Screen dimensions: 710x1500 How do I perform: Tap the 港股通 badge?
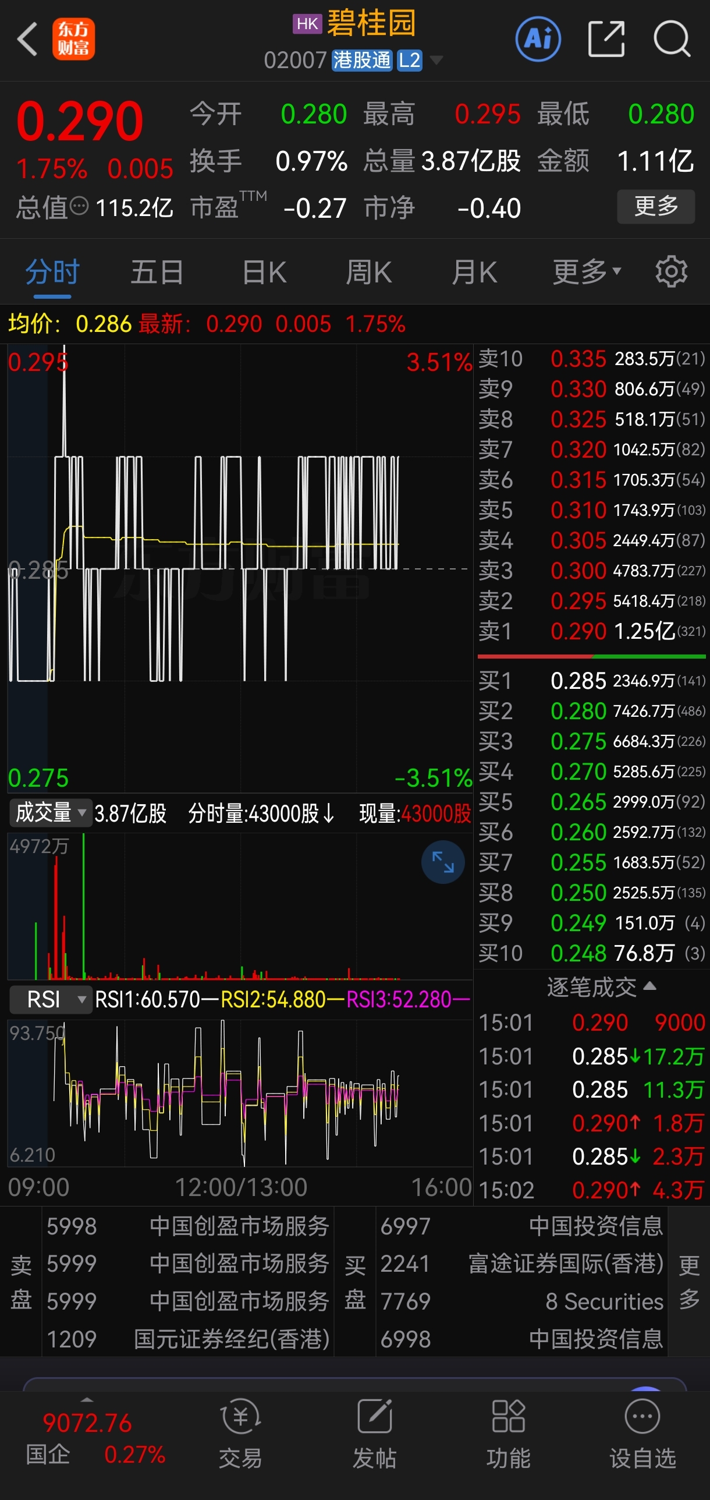pyautogui.click(x=361, y=60)
